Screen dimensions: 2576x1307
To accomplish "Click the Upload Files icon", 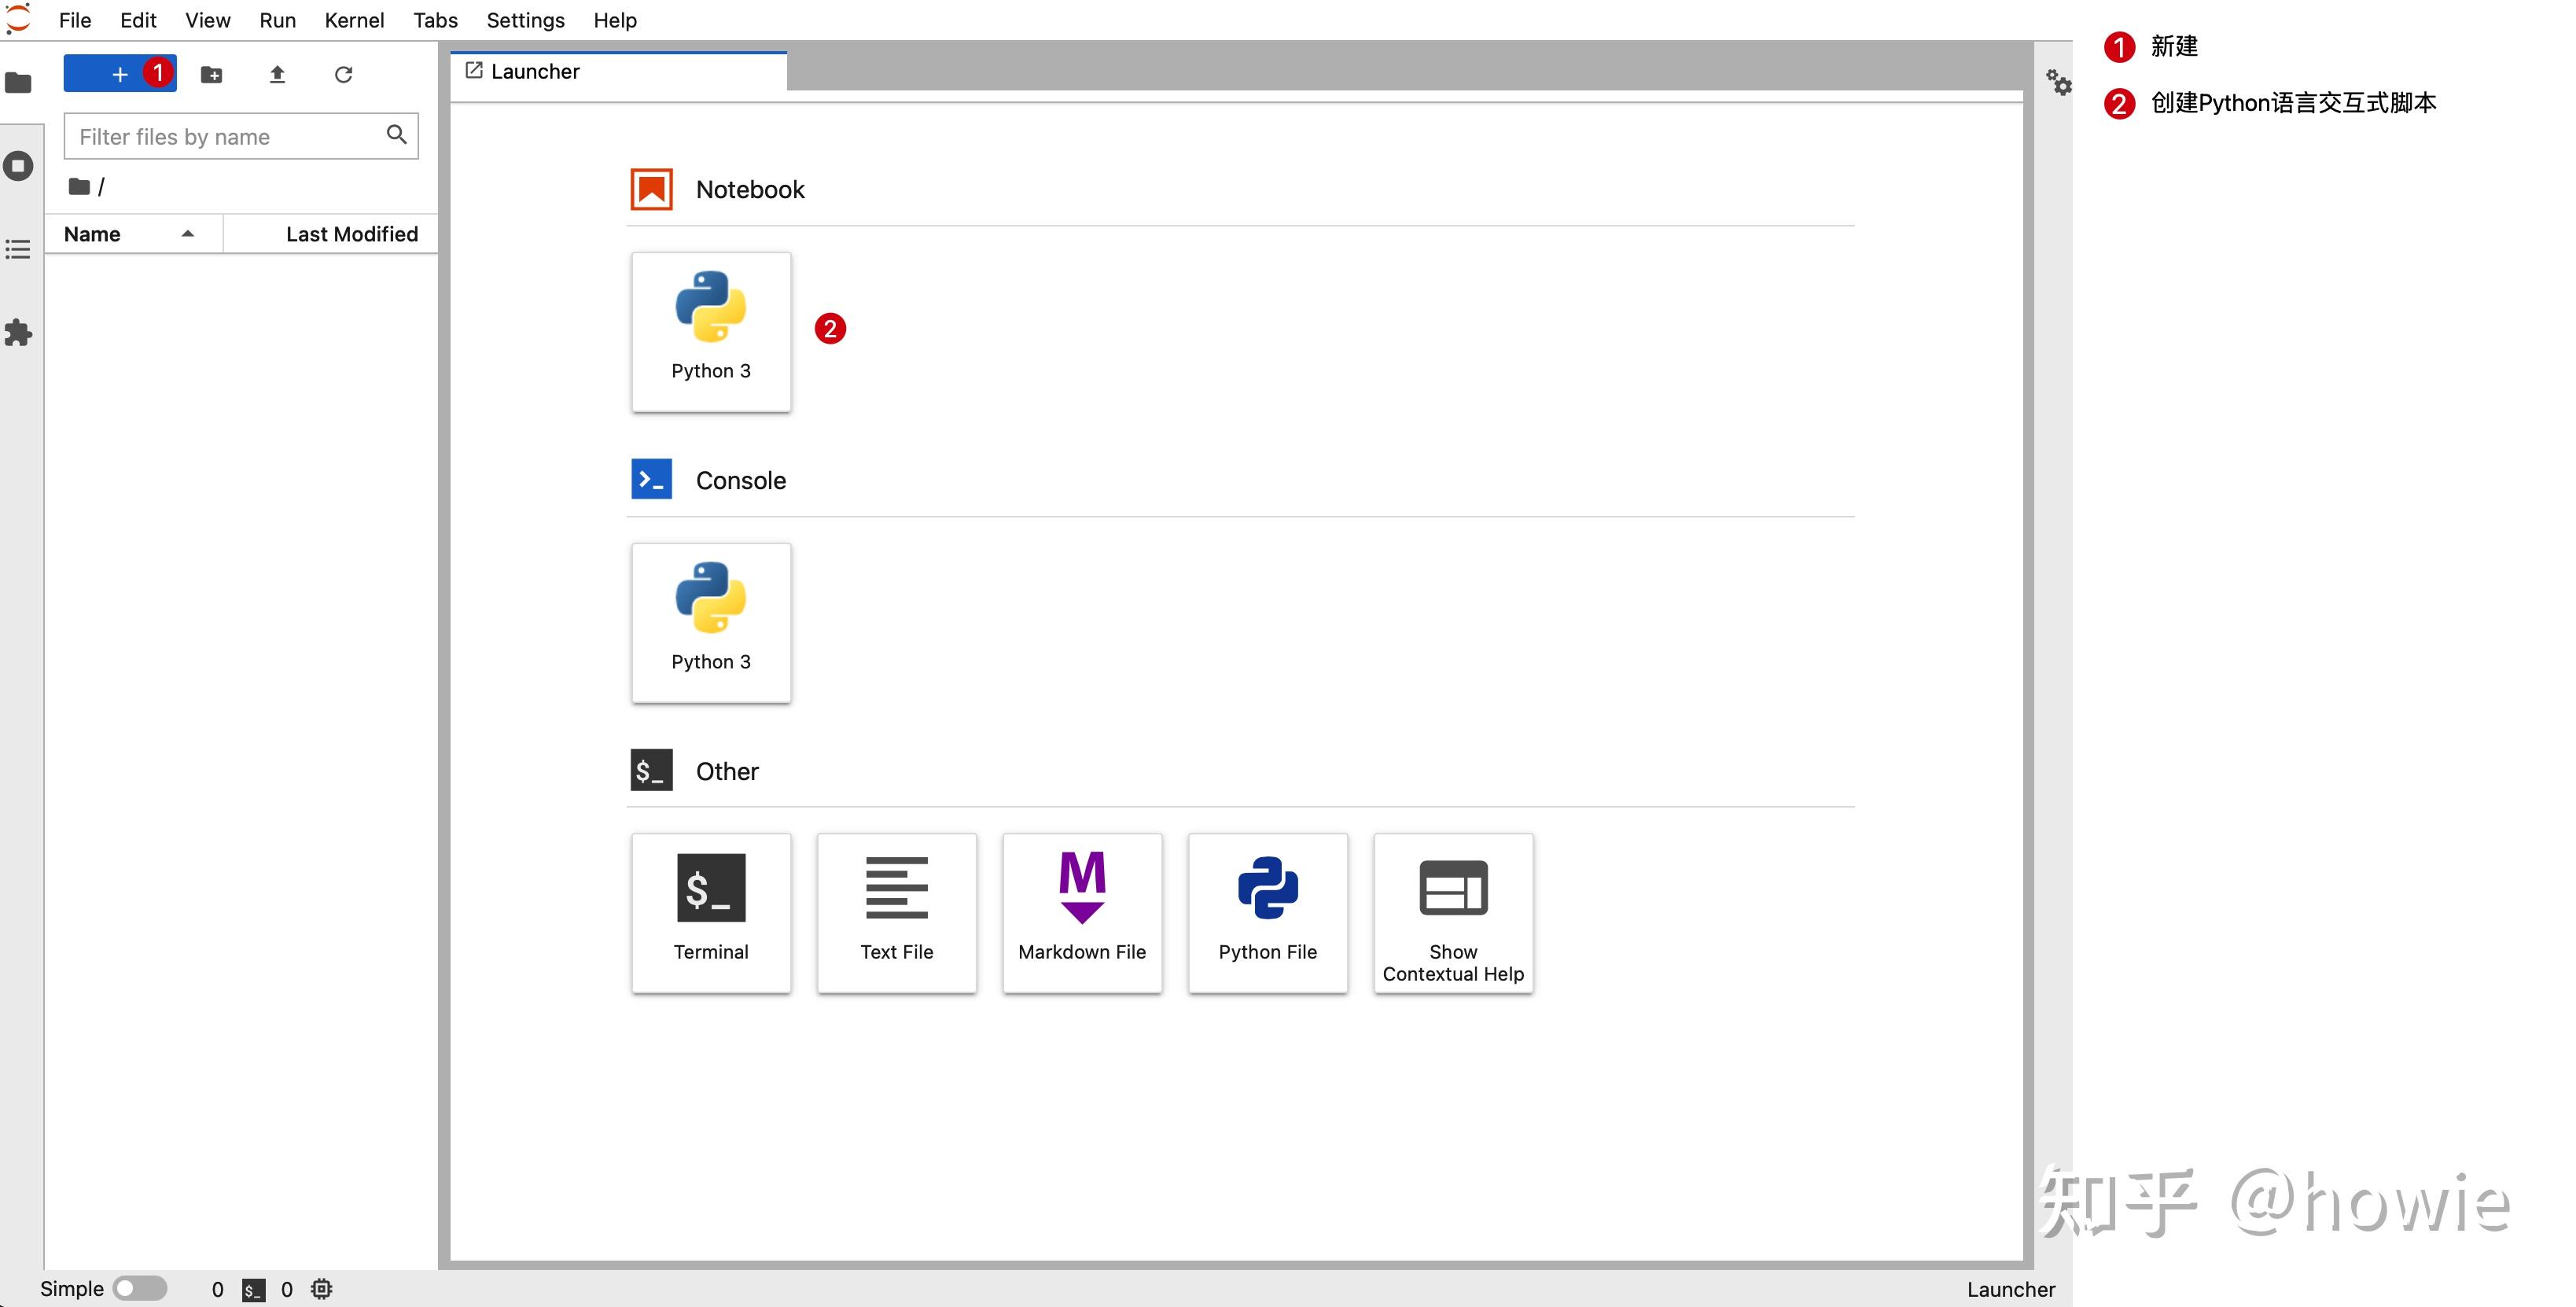I will pos(277,74).
